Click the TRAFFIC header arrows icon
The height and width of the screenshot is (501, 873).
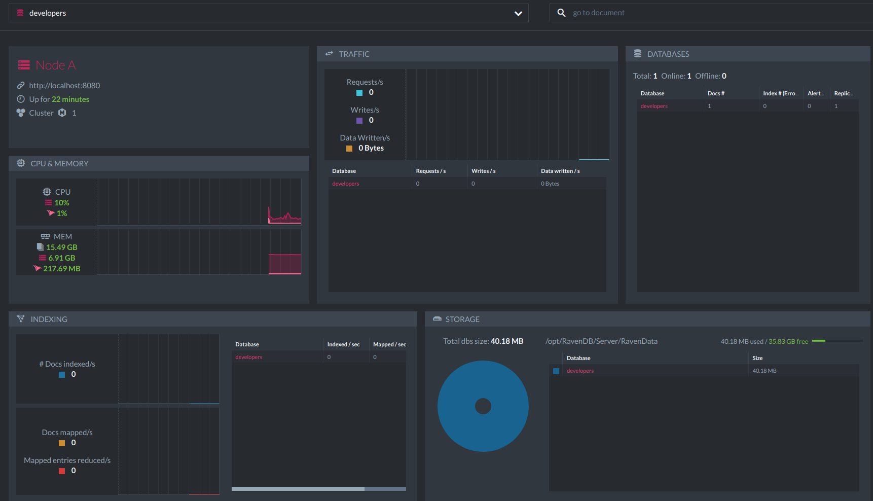[x=329, y=54]
